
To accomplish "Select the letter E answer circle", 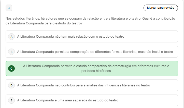I will [11, 100].
